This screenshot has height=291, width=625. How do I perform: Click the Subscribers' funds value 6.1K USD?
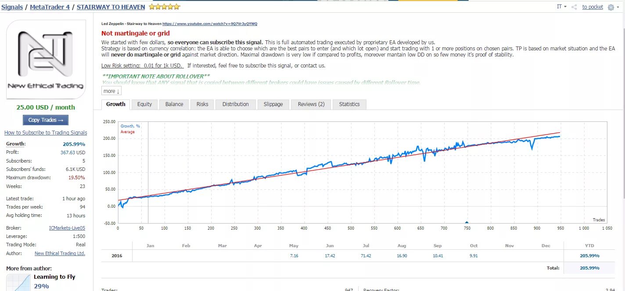click(75, 169)
